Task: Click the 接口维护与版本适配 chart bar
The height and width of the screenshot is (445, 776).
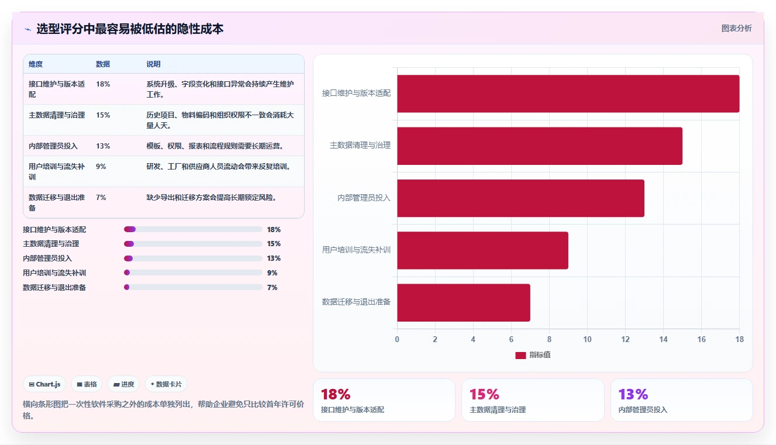Action: click(568, 94)
